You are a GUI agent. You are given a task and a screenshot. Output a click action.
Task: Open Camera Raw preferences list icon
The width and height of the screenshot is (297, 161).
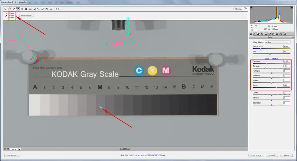[51, 9]
